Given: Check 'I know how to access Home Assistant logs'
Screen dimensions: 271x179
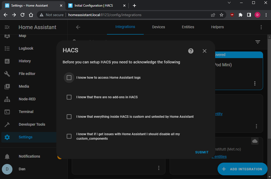Looking at the screenshot, I should point(69,78).
